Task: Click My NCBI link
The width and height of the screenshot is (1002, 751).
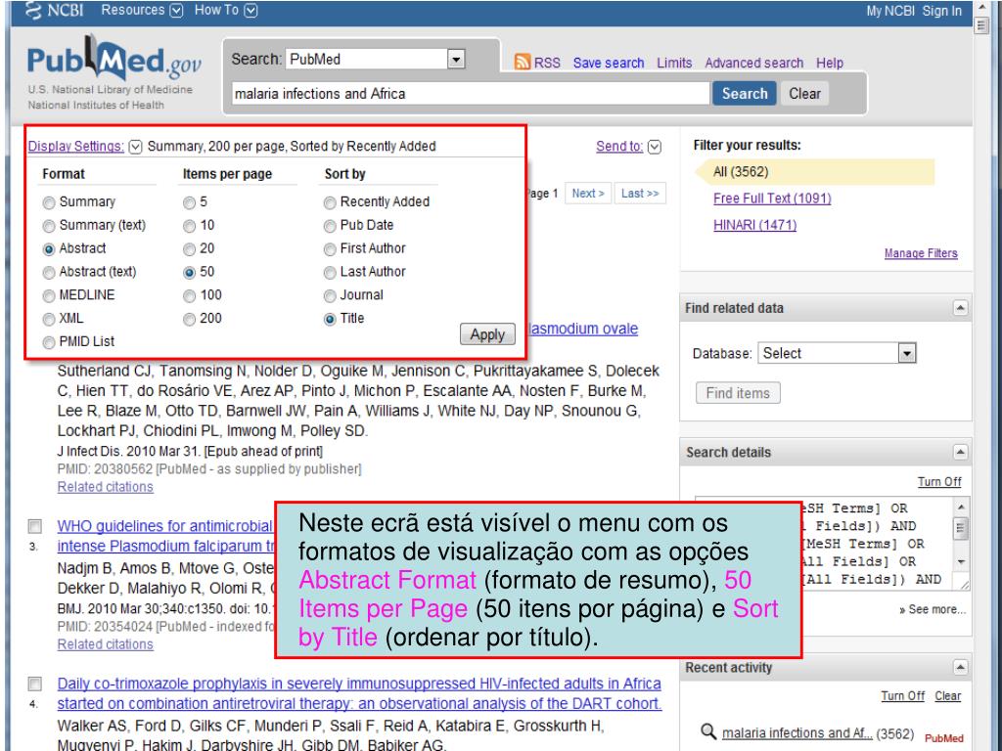Action: pos(890,11)
